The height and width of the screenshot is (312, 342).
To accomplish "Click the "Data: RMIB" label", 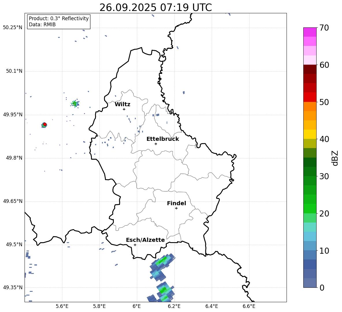I will point(42,25).
